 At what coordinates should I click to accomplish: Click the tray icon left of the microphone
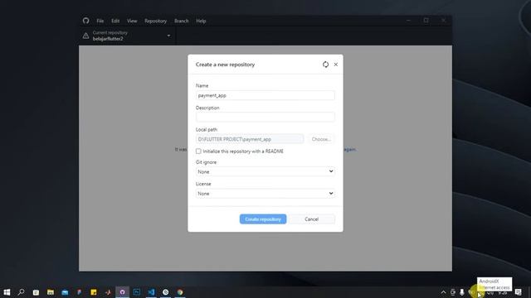coord(453,292)
